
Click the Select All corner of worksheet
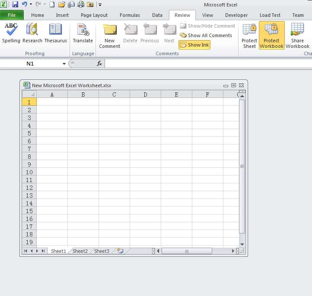pyautogui.click(x=29, y=94)
